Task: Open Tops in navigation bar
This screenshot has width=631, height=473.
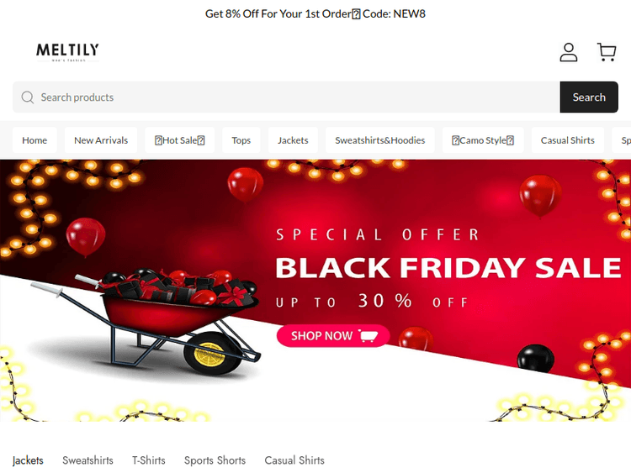Action: pyautogui.click(x=241, y=140)
